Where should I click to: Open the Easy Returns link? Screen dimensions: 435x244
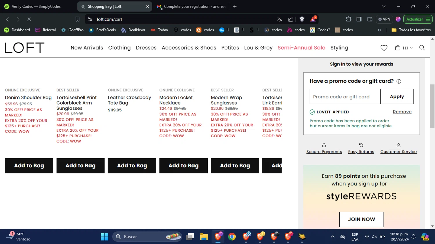coord(361,152)
